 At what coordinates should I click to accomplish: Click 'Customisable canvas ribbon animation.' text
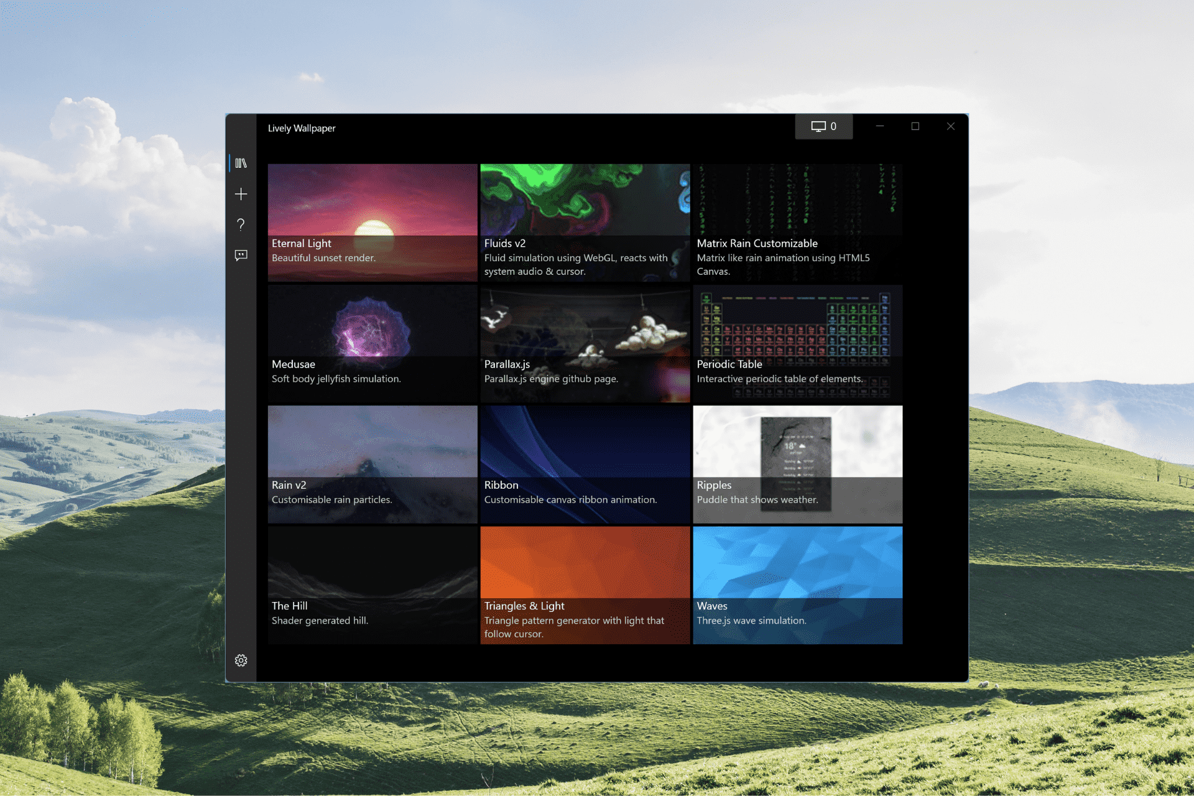tap(570, 499)
